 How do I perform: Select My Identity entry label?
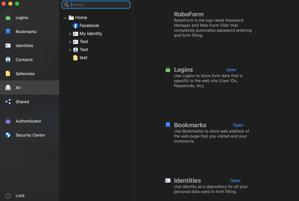91,34
